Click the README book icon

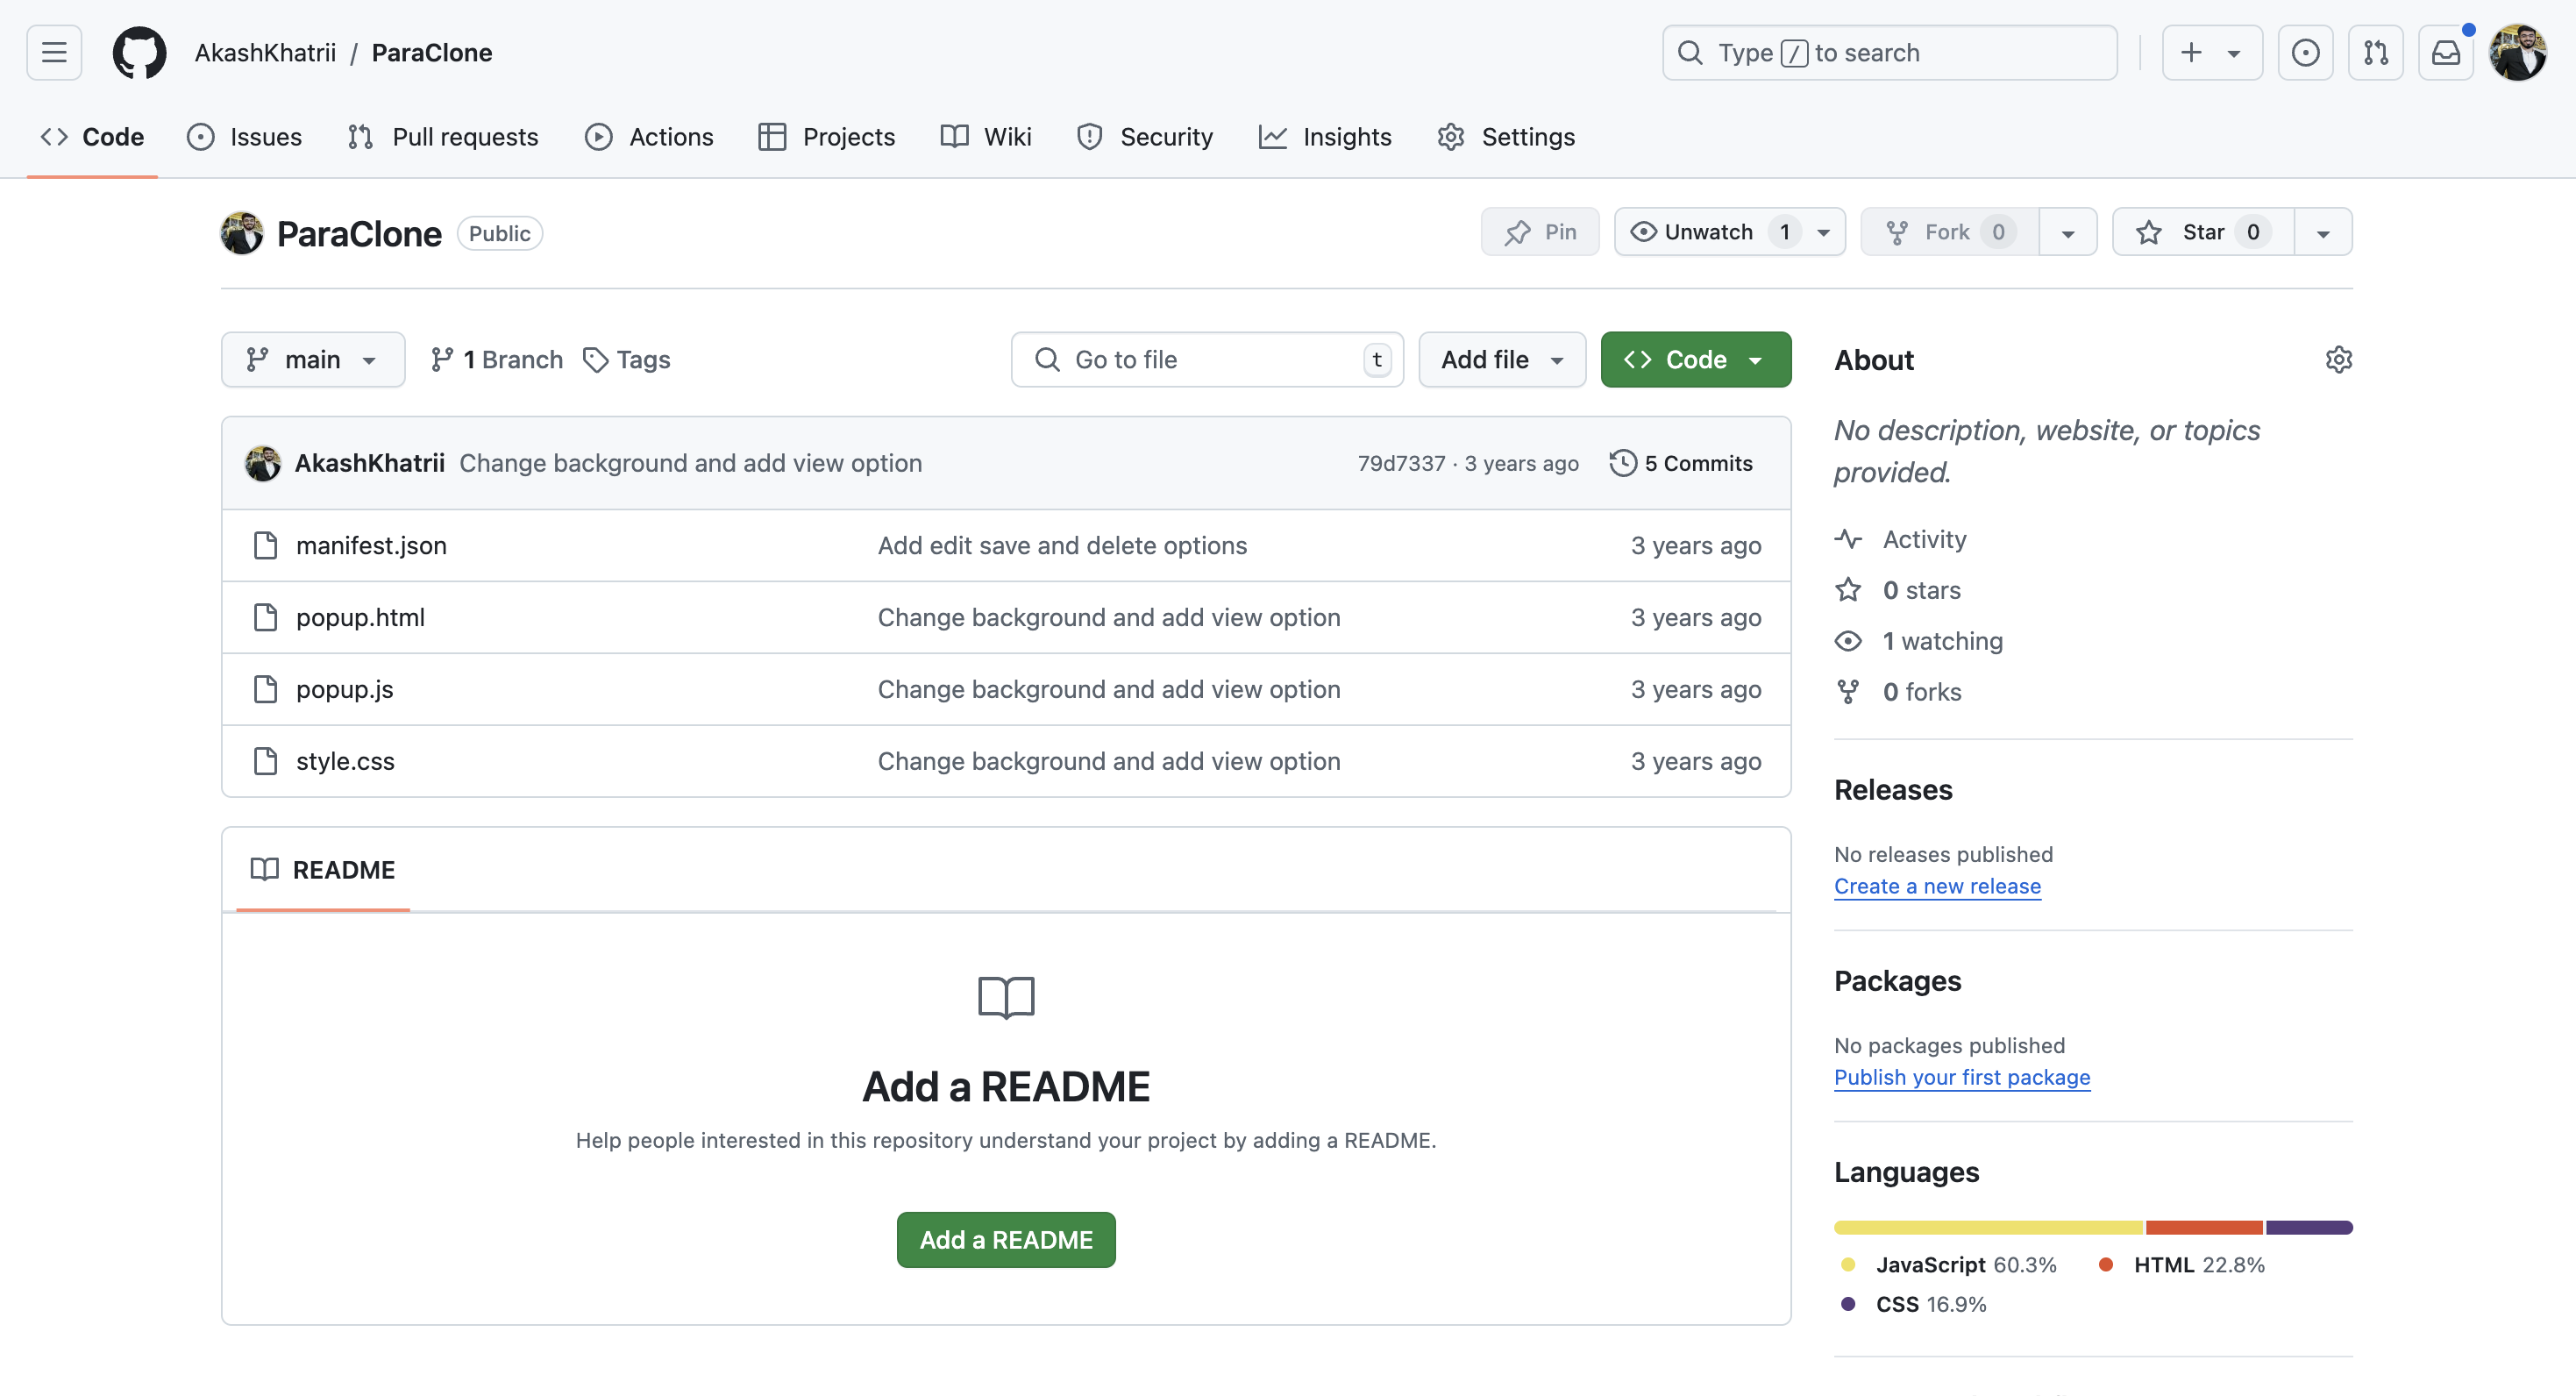point(265,869)
